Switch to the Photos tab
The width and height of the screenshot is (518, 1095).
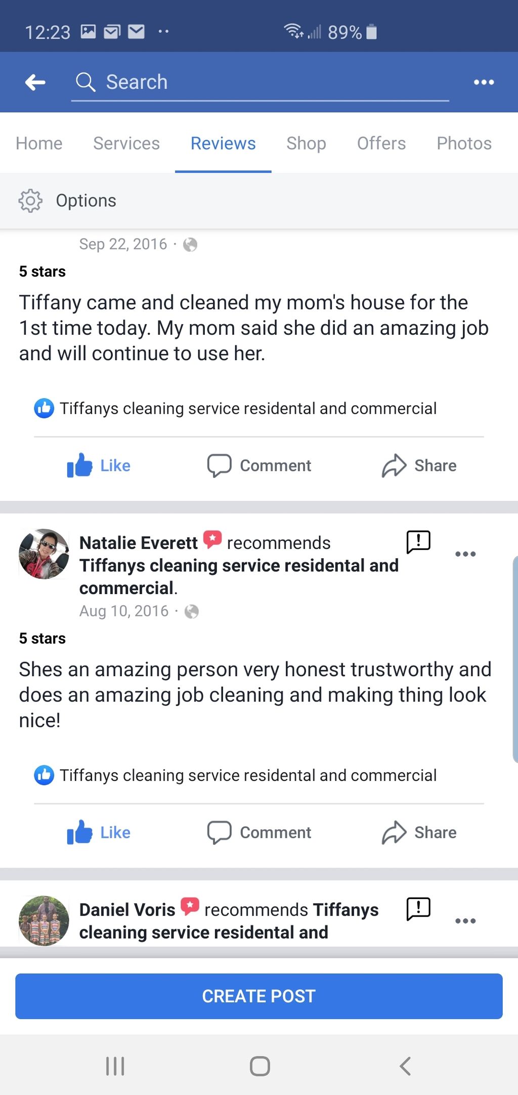464,143
